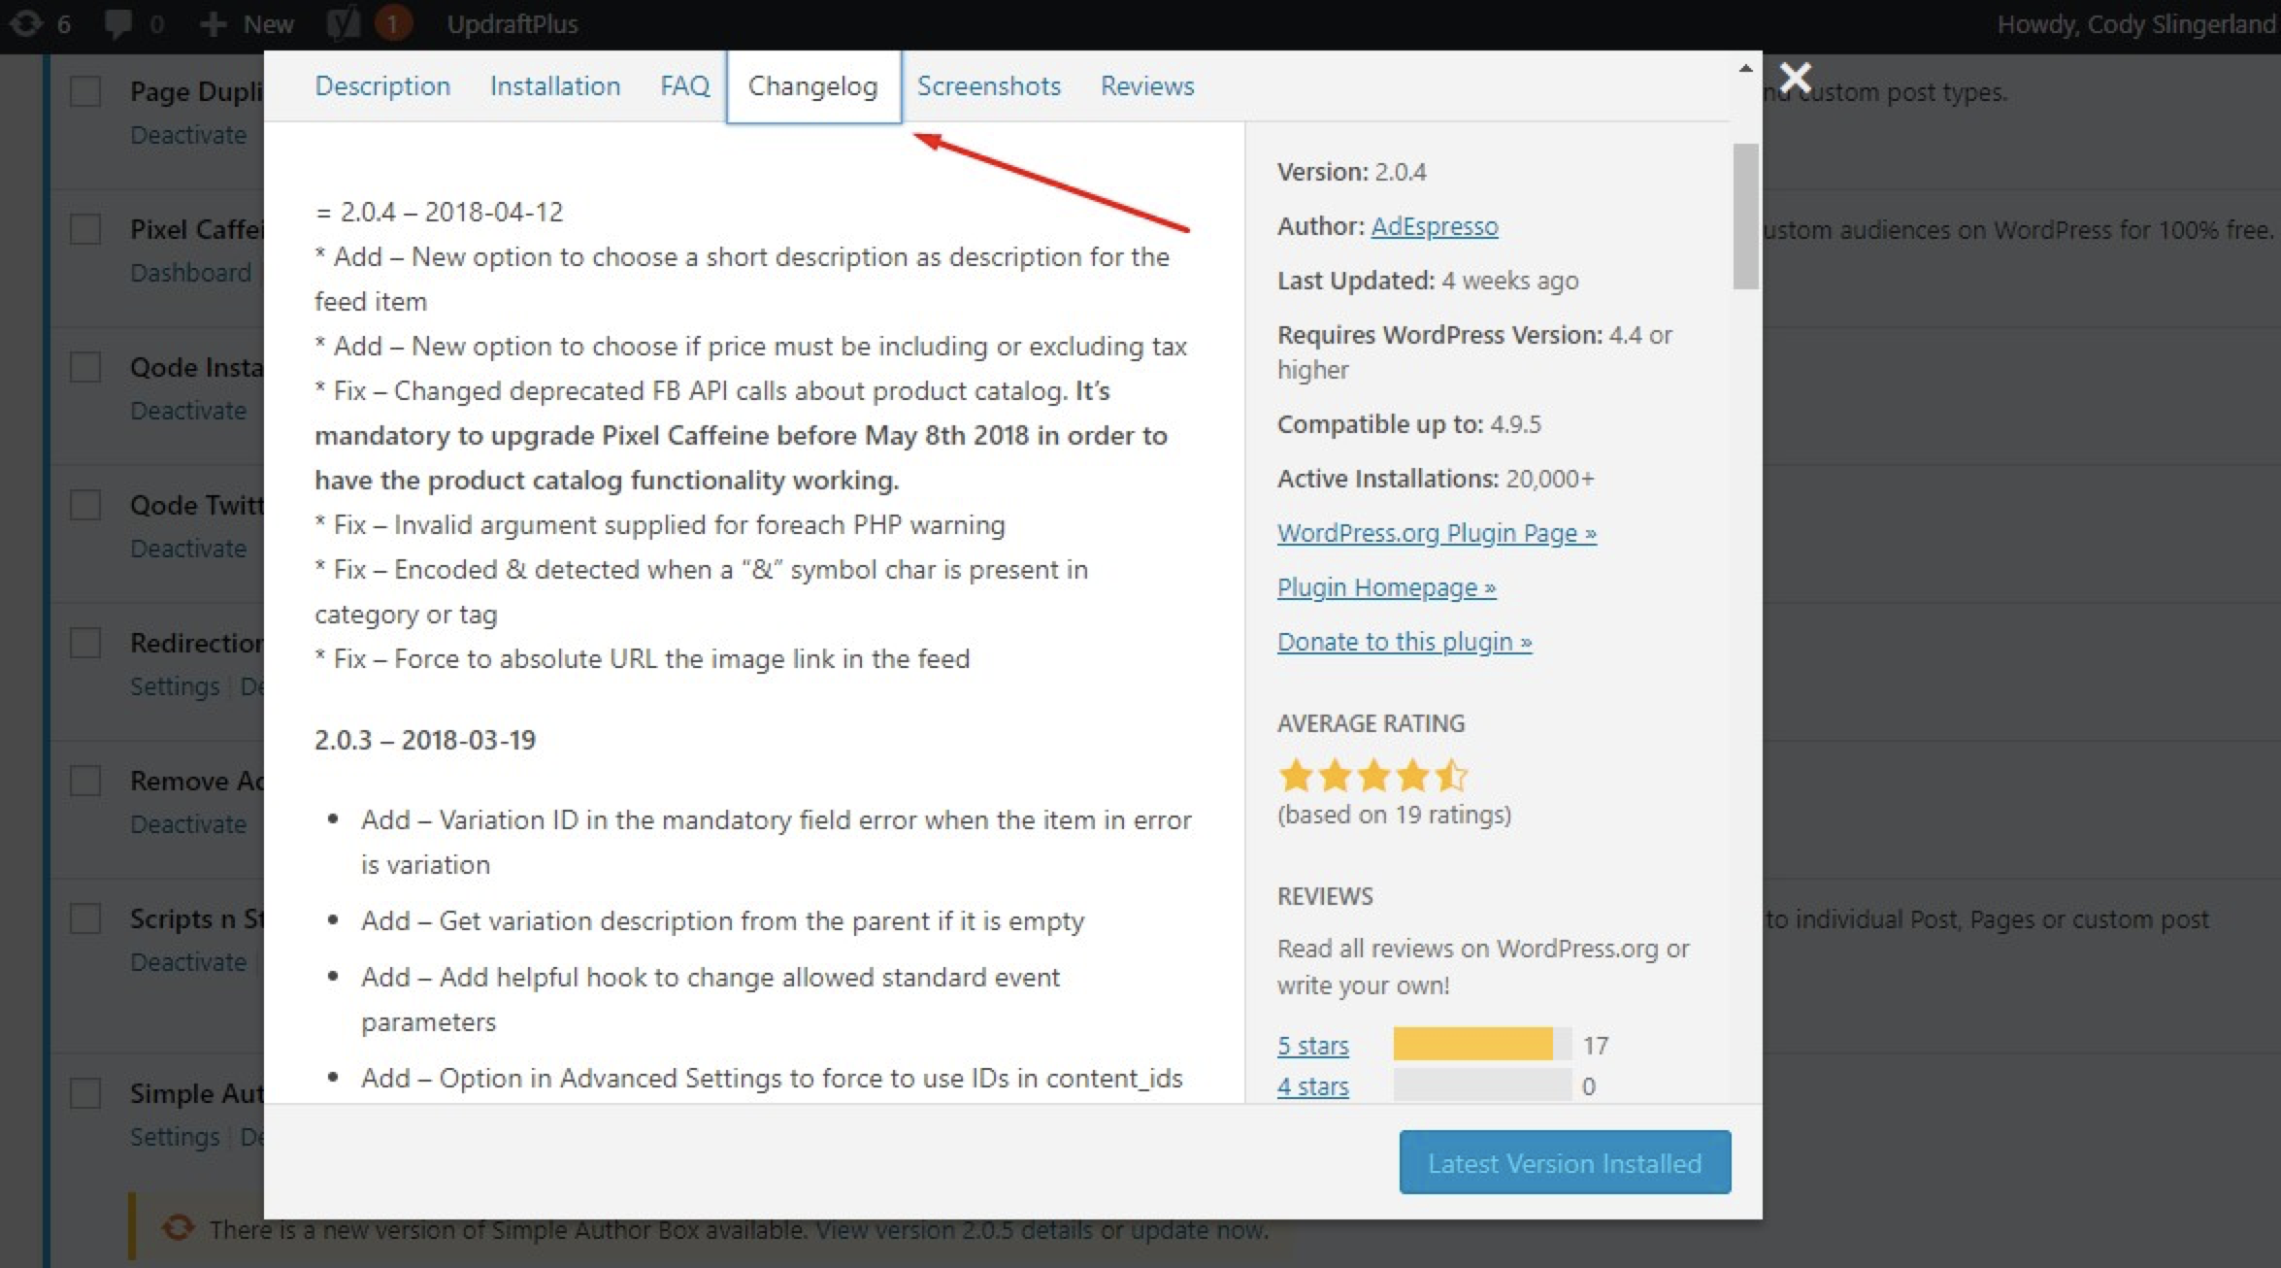This screenshot has height=1268, width=2281.
Task: Check the Qode Twitter plugin checkbox
Action: 85,506
